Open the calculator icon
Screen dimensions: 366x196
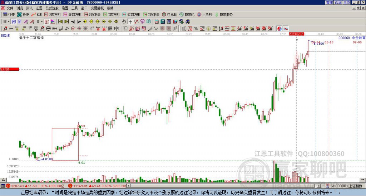(x=163, y=22)
